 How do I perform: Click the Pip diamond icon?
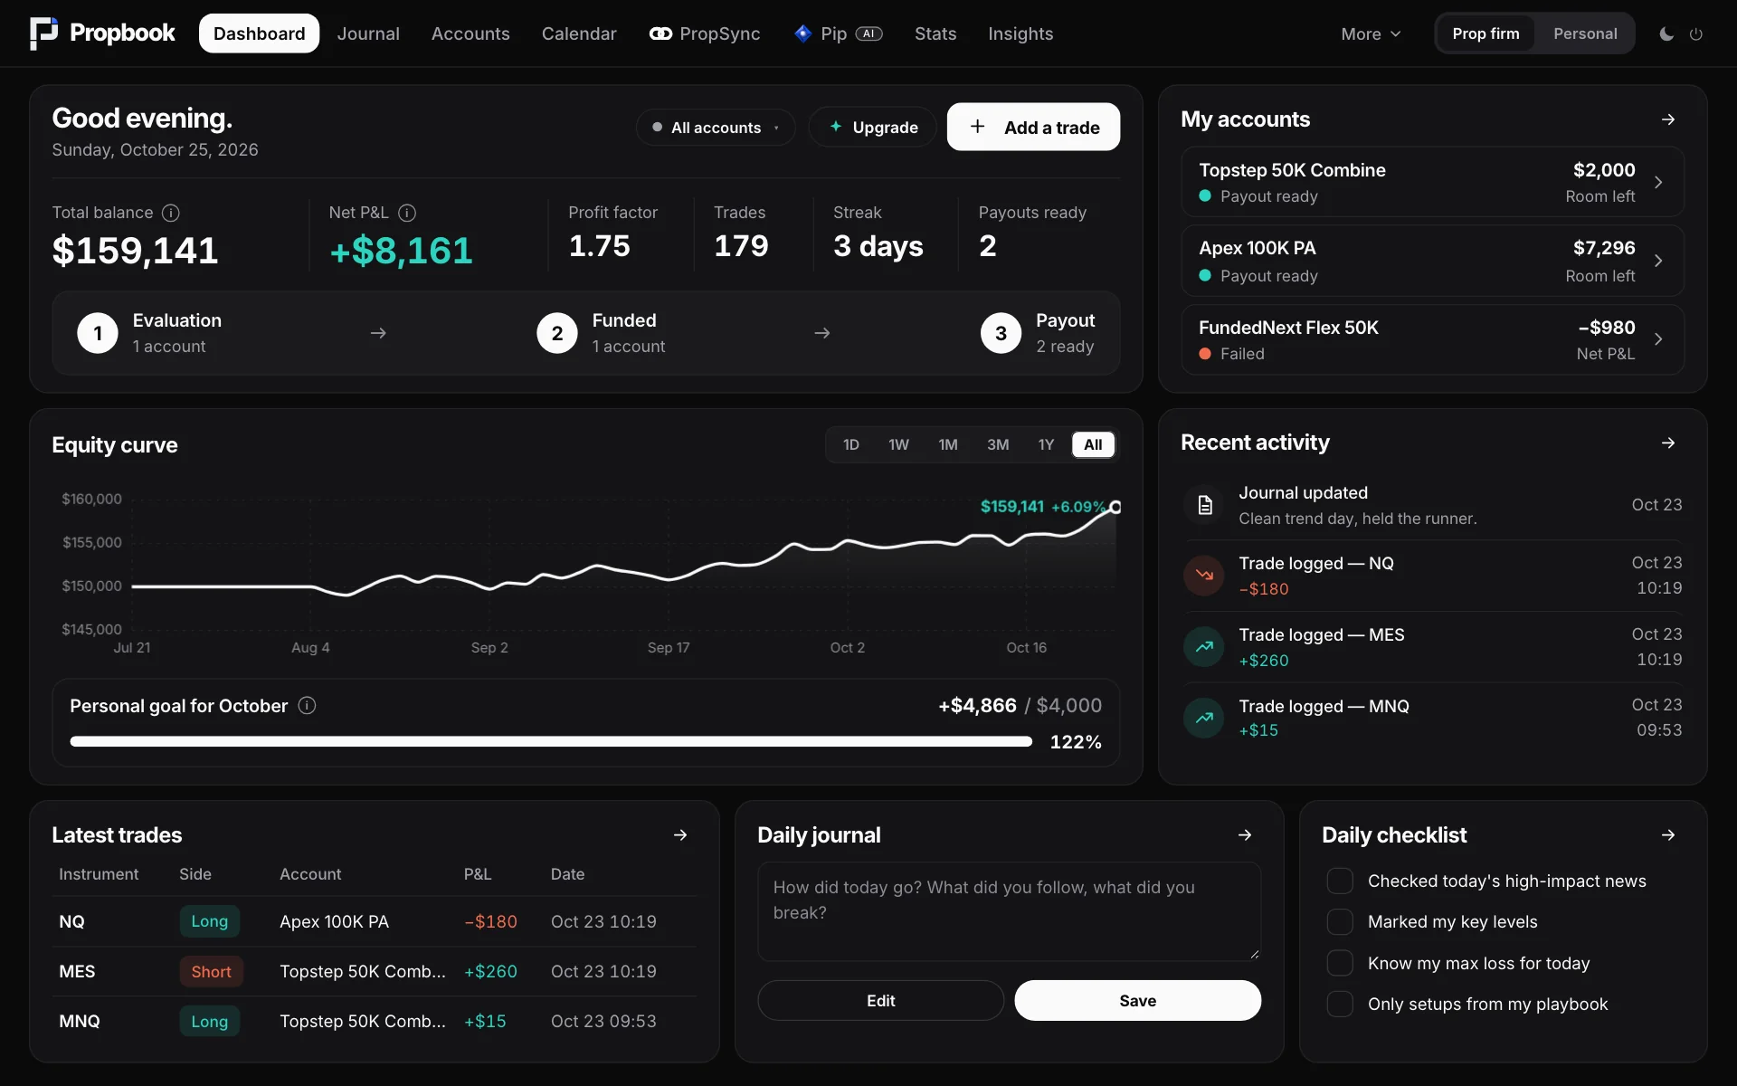click(x=802, y=33)
